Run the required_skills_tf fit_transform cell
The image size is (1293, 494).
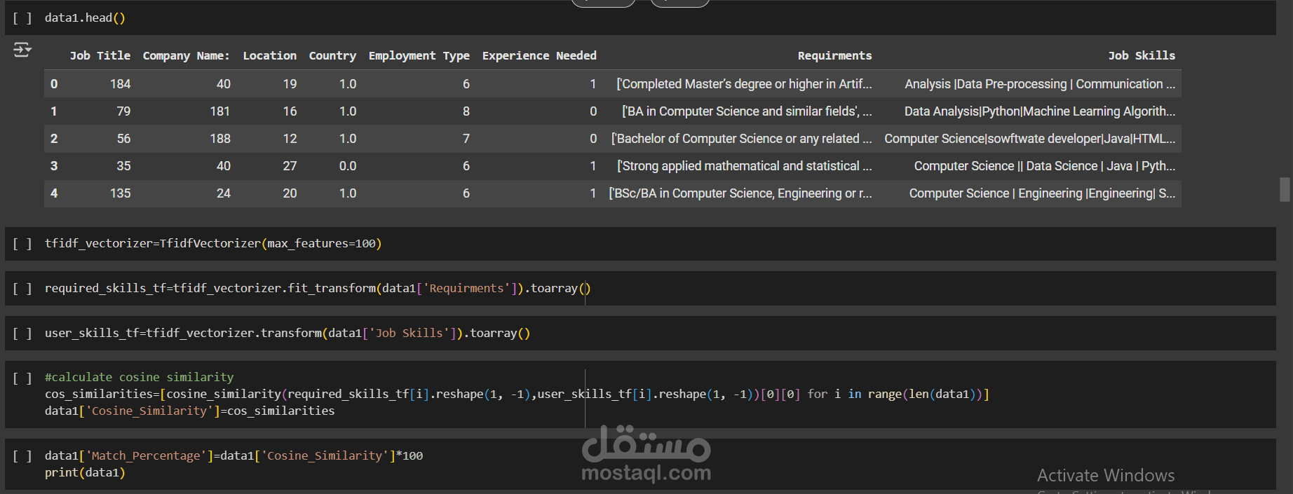click(x=22, y=289)
